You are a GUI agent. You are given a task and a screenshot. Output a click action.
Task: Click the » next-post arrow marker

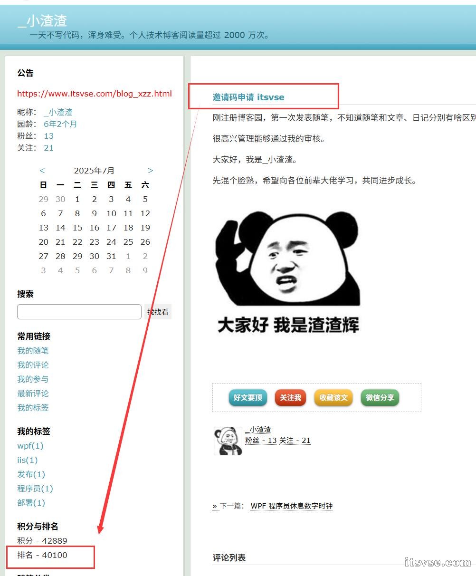(x=215, y=507)
